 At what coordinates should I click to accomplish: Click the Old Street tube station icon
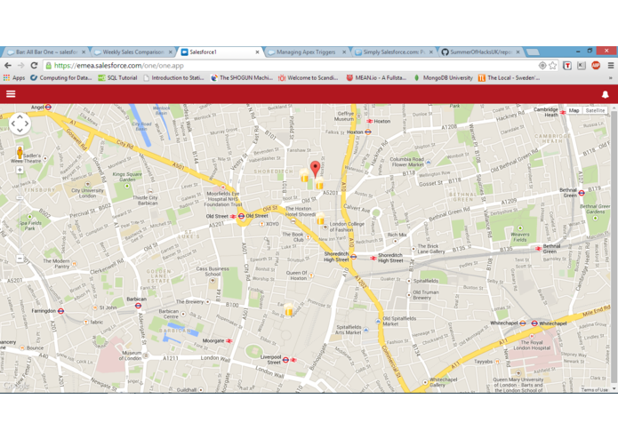click(241, 216)
